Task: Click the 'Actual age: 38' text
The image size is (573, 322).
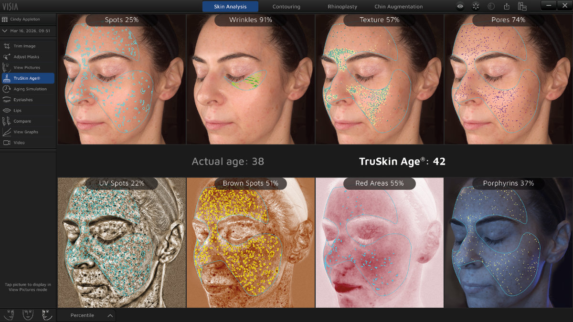Action: (x=228, y=161)
